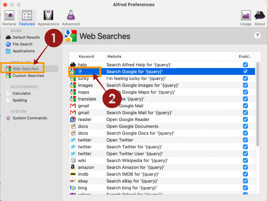Viewport: 268px width, 201px height.
Task: Switch to the Features tab
Action: [27, 18]
